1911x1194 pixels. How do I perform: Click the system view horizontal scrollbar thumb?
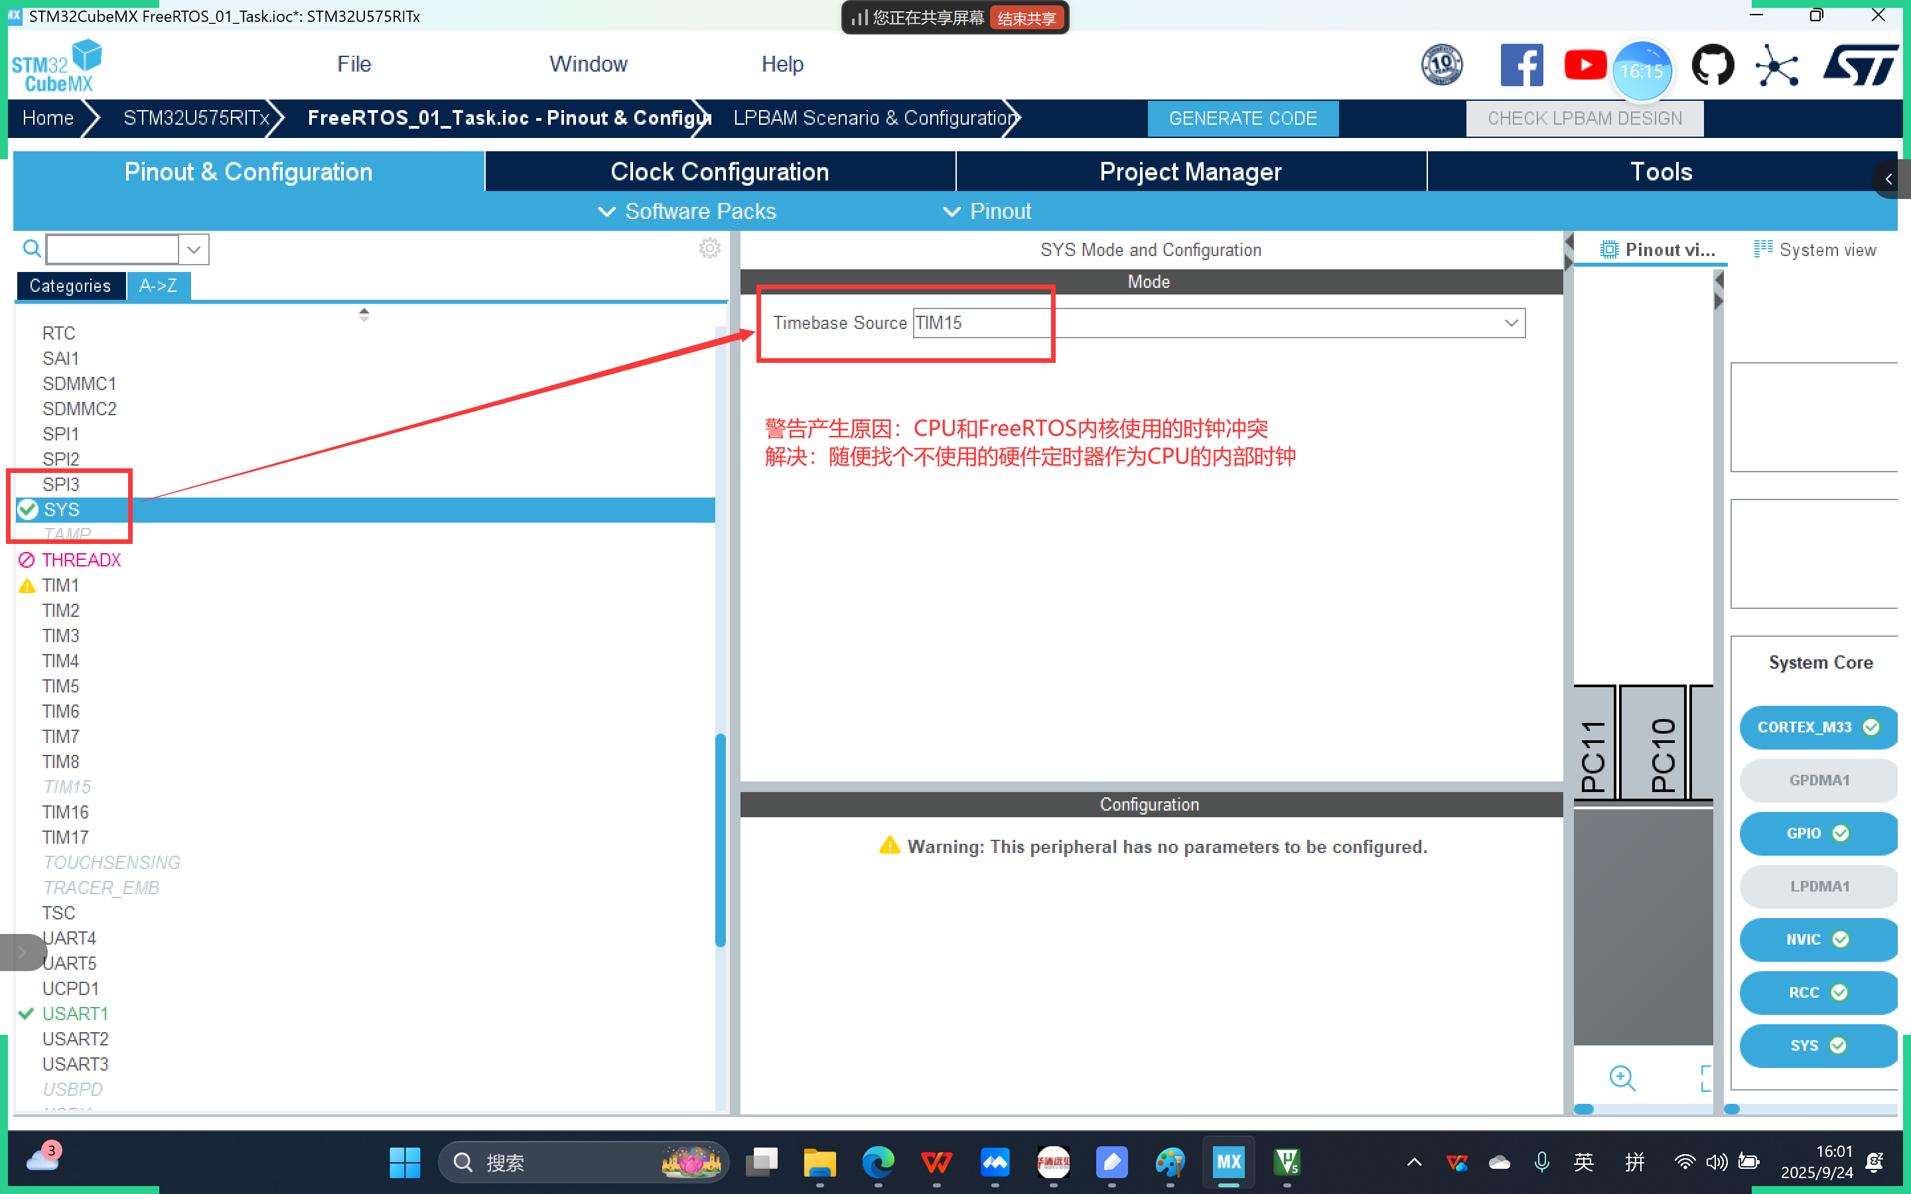(x=1732, y=1108)
